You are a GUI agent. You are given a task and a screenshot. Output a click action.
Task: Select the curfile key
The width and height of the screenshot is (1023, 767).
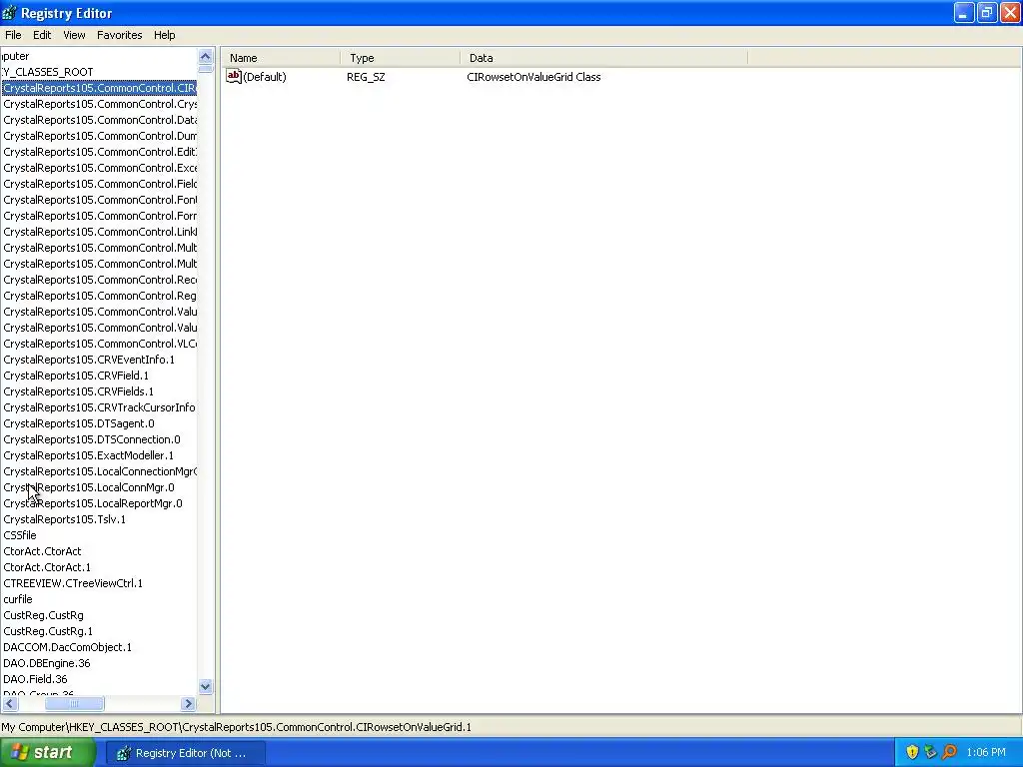pyautogui.click(x=18, y=599)
